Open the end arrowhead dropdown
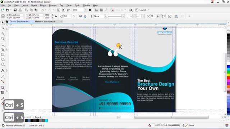Image resolution: width=230 pixels, height=129 pixels. pos(143,16)
